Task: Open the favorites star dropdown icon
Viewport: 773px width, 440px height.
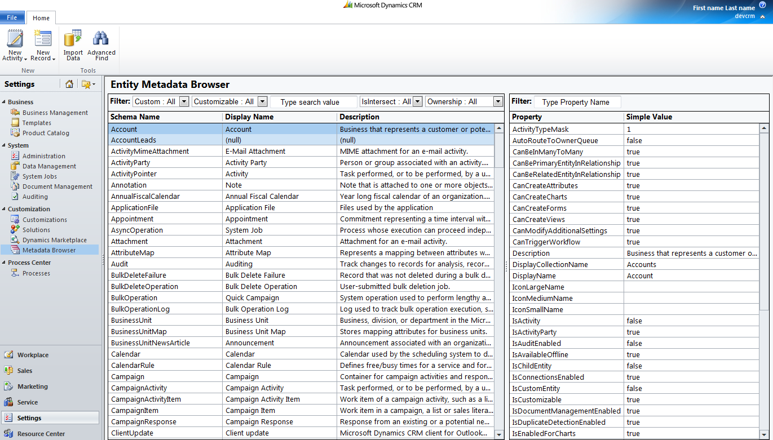Action: (x=89, y=84)
